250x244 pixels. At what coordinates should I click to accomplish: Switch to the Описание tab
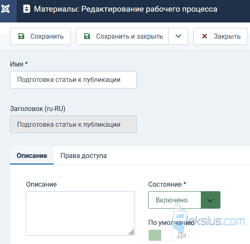[x=32, y=155]
